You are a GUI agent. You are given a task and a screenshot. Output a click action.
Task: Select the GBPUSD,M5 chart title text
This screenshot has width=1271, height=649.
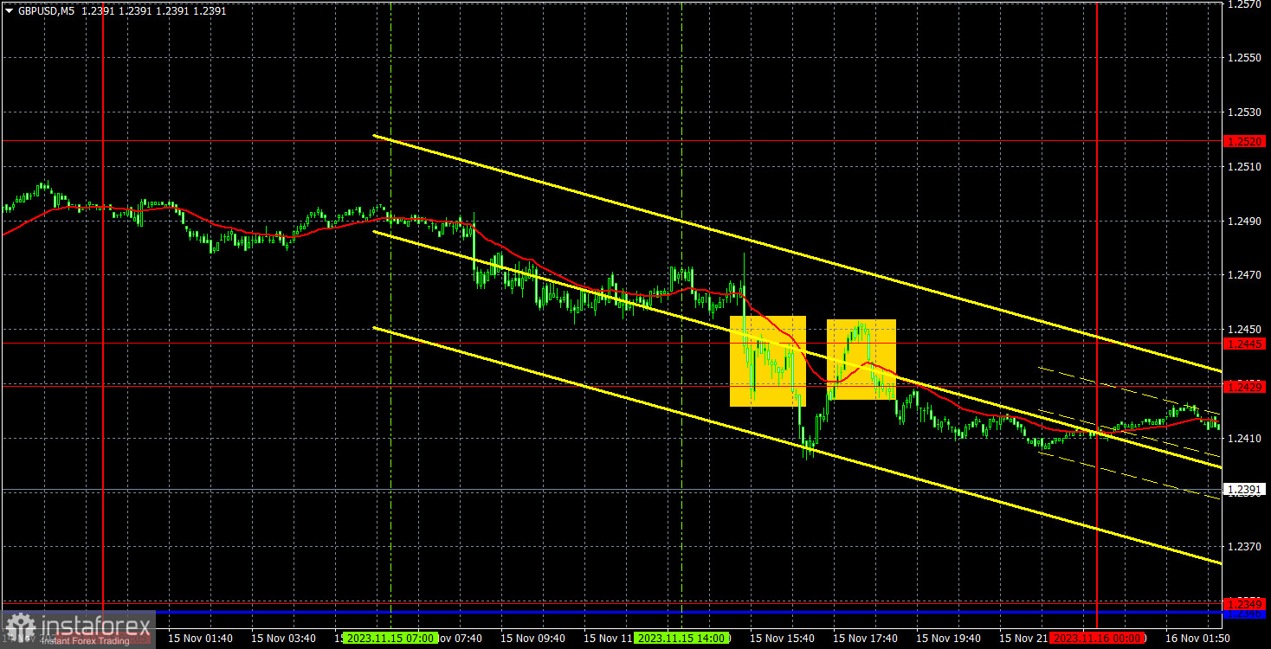47,11
